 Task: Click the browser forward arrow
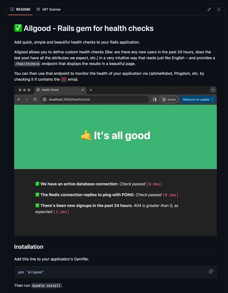pos(27,99)
